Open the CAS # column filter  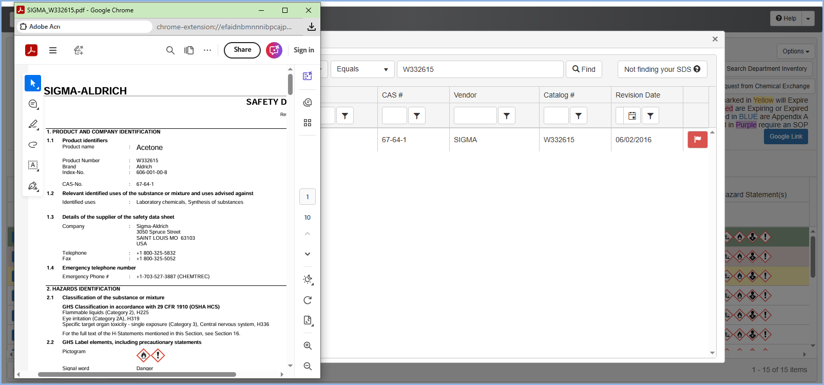416,116
